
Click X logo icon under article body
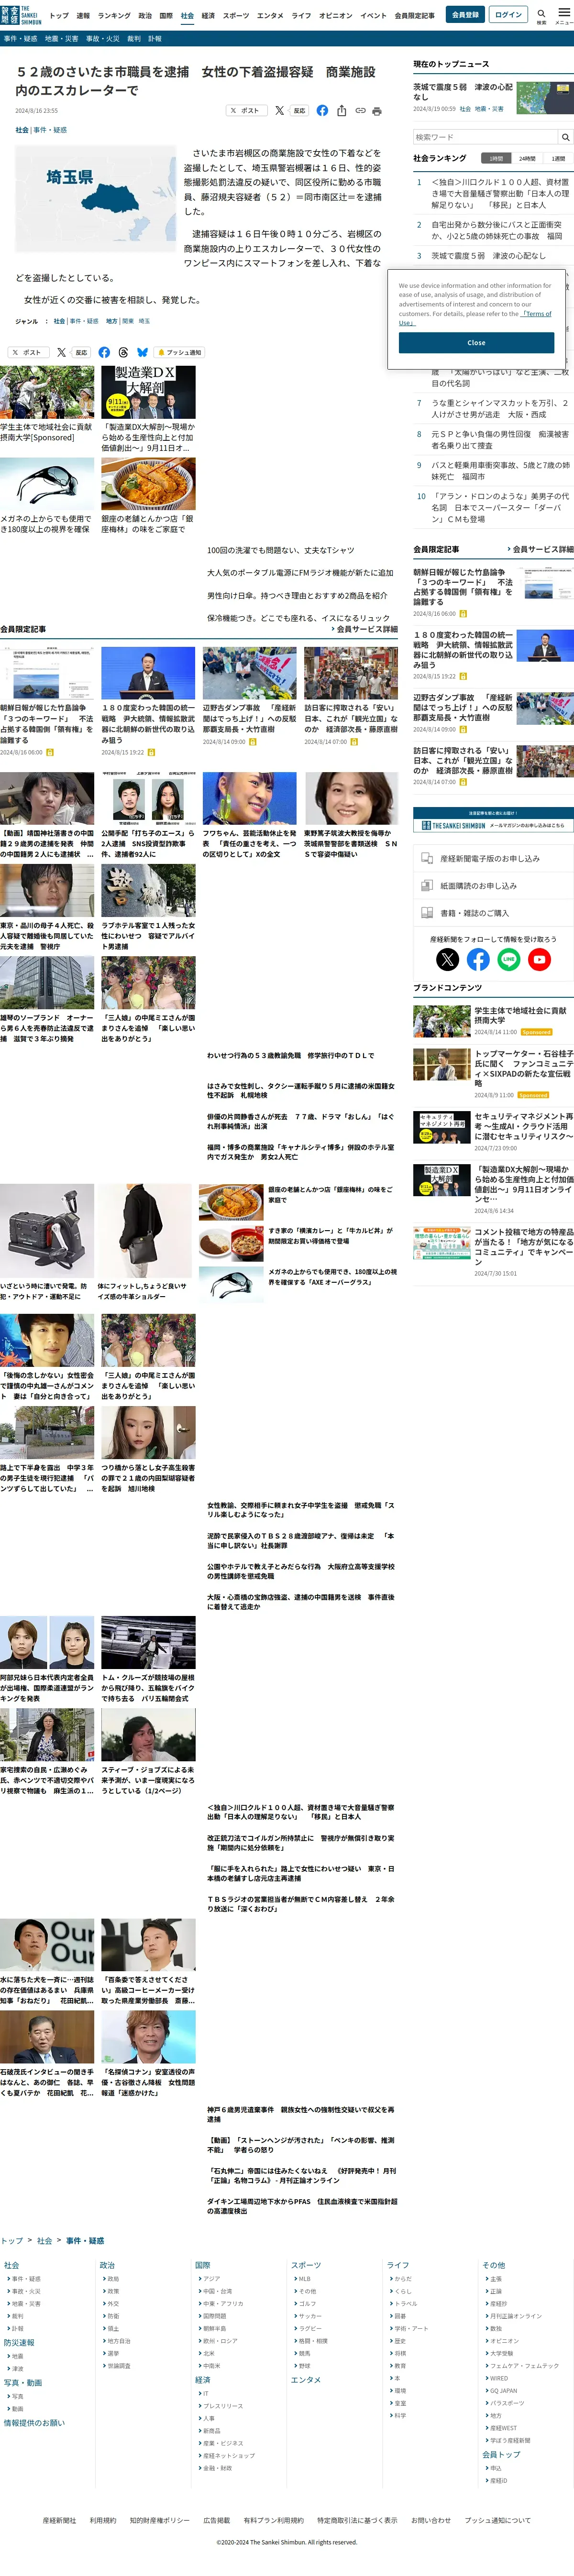[61, 352]
